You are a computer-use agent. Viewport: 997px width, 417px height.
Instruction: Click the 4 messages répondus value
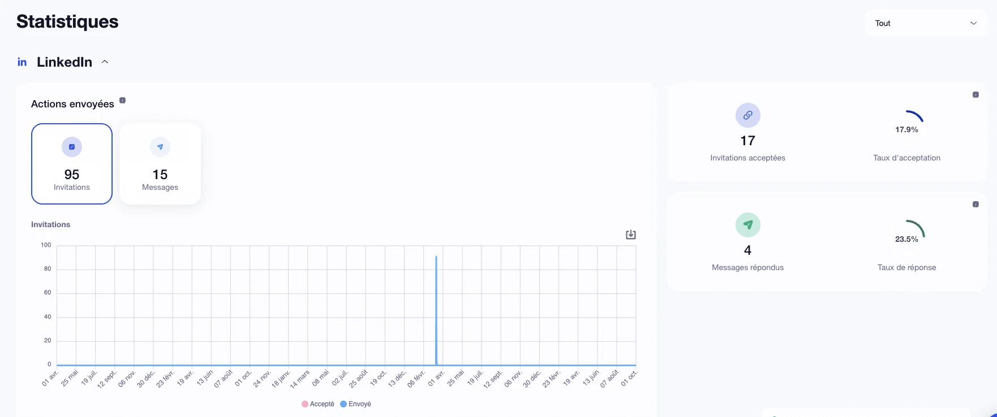(748, 250)
